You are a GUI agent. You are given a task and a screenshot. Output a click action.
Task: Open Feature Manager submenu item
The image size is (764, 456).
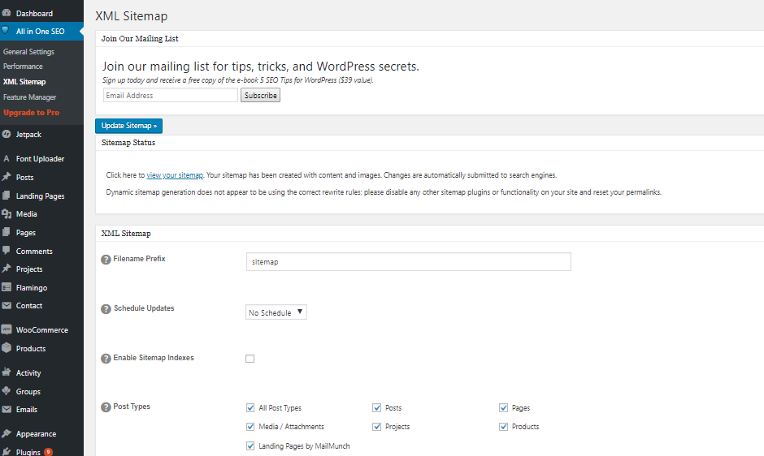point(30,97)
